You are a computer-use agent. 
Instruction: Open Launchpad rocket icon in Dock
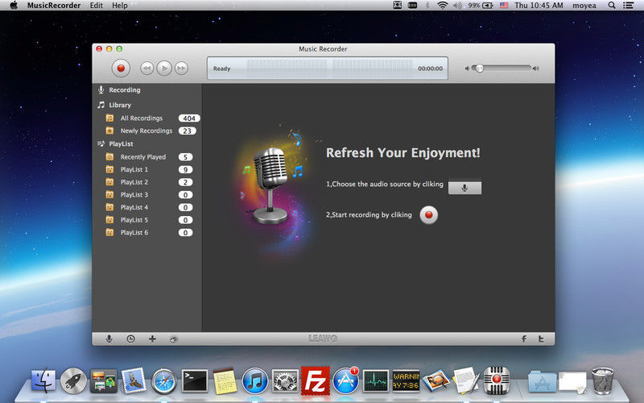73,380
